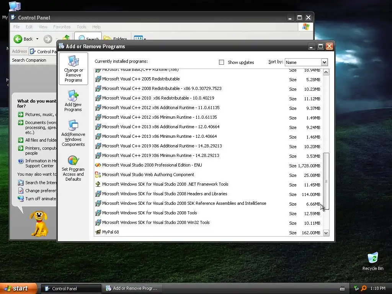
Task: Click icon of SDK .NET Framework Tools entry
Action: tap(98, 184)
